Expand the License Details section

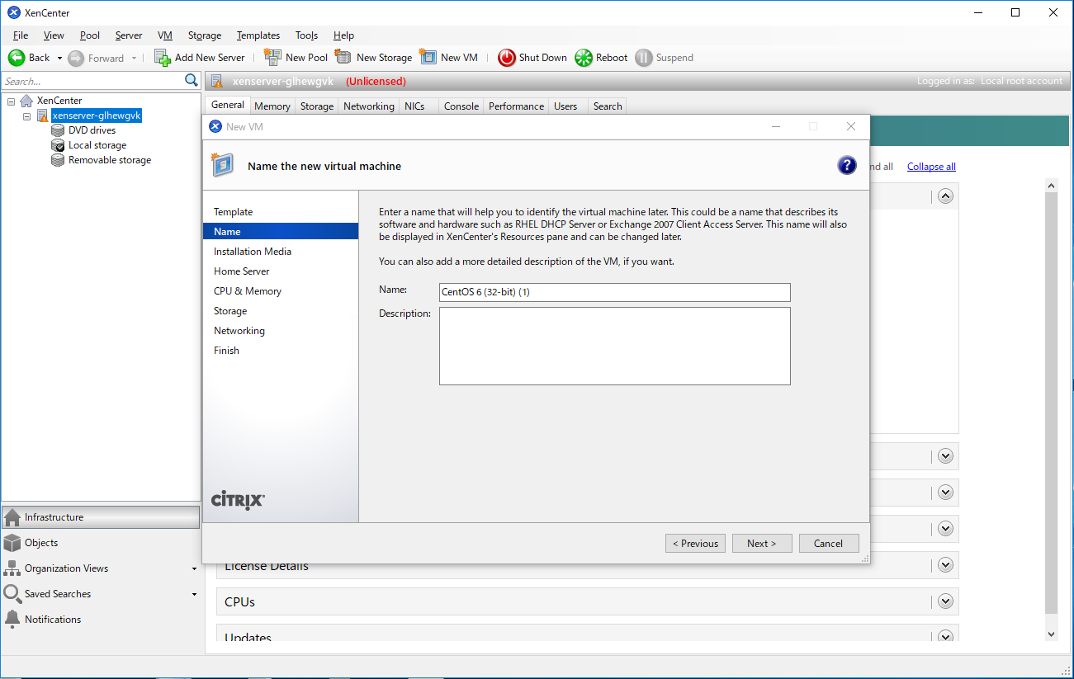click(946, 565)
